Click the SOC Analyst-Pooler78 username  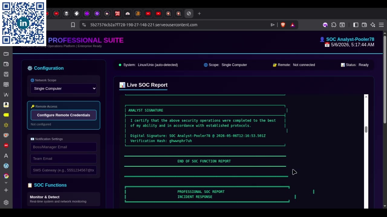point(350,39)
